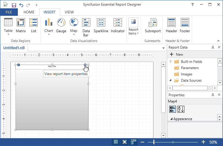
Task: Collapse the ribbon with the chevron
Action: click(218, 41)
